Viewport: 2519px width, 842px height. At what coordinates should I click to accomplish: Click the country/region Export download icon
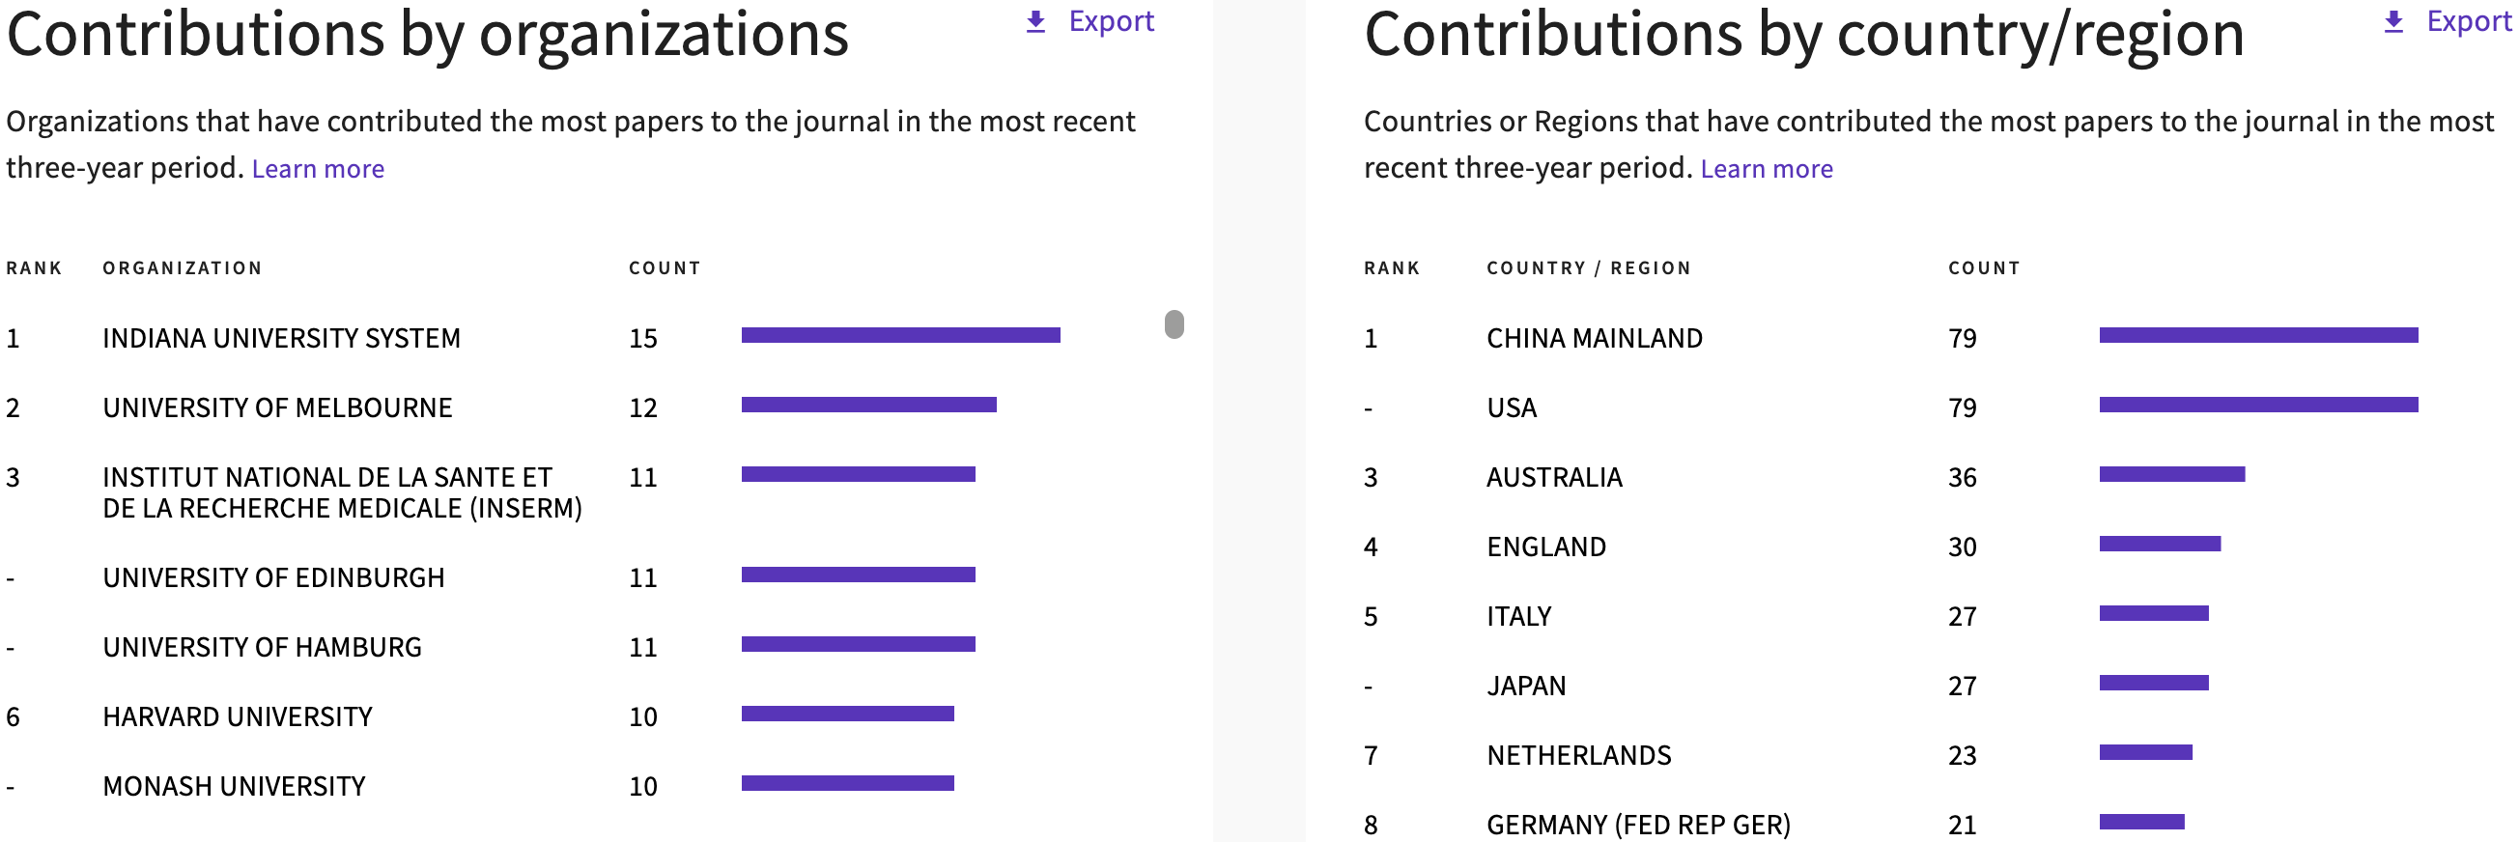point(2392,21)
